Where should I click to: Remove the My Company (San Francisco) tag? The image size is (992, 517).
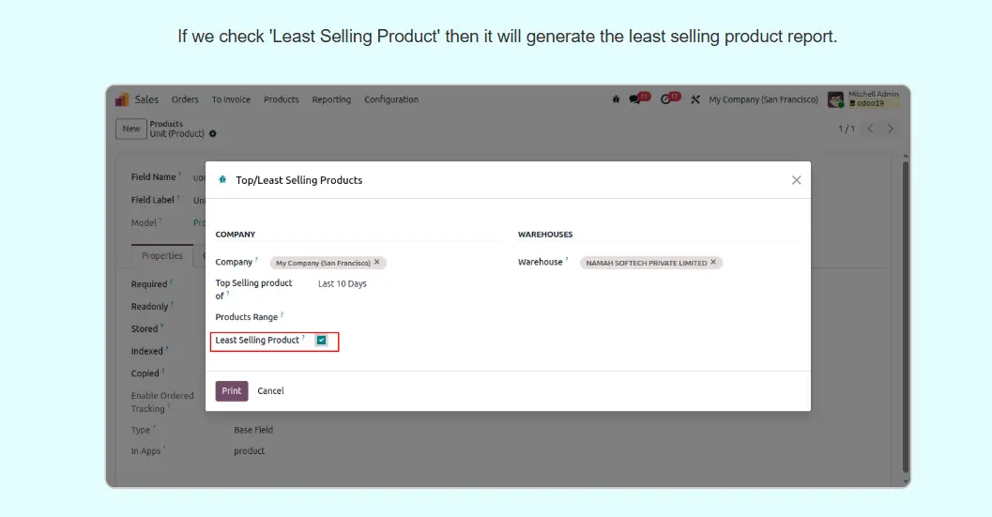pyautogui.click(x=377, y=263)
